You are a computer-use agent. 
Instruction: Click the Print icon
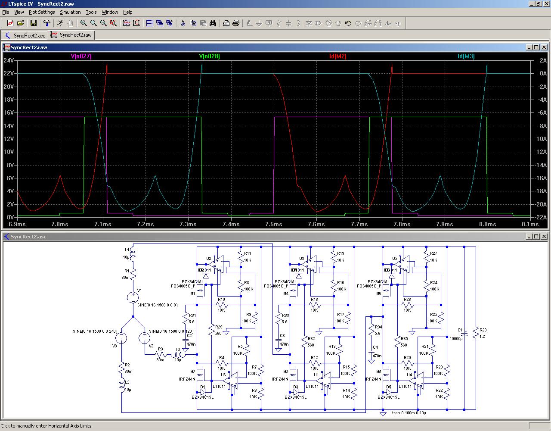(236, 23)
